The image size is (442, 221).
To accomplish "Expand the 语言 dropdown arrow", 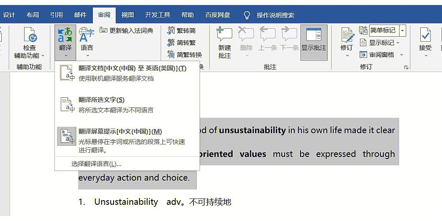I will tap(87, 56).
